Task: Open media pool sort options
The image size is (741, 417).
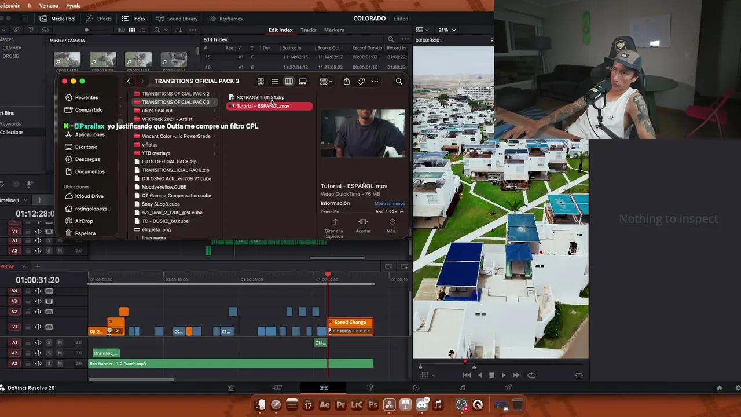Action: point(179,30)
